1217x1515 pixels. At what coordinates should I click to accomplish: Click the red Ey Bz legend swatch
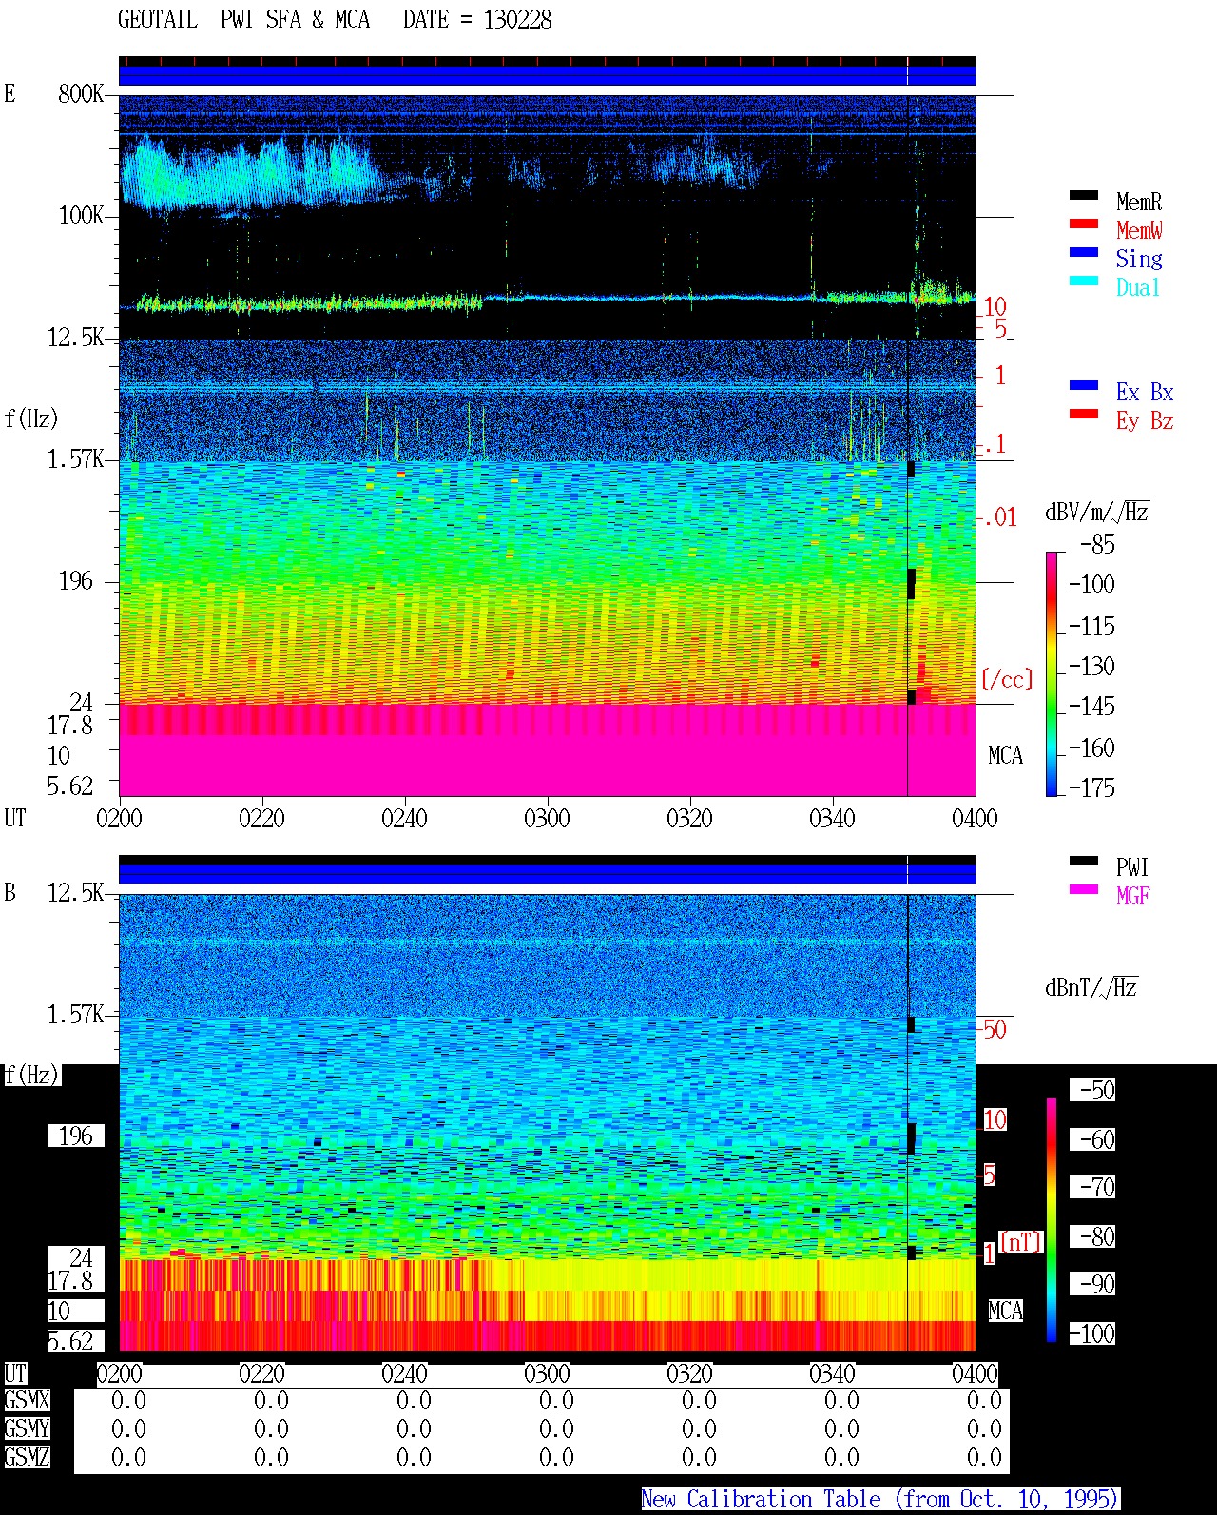[x=1084, y=415]
